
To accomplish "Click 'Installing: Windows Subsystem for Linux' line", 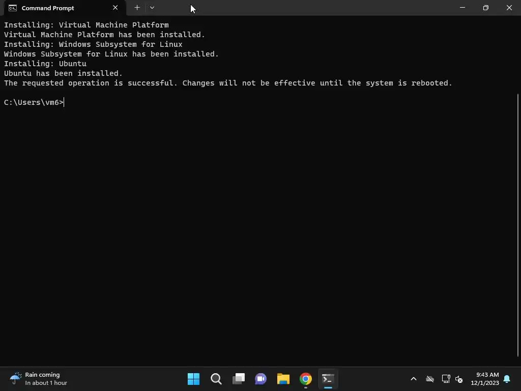I will 93,45.
